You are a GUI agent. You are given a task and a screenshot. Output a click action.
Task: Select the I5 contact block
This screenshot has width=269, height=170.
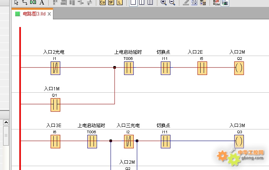[202, 68]
